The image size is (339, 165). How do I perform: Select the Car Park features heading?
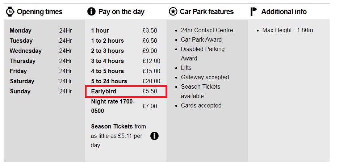pos(207,12)
